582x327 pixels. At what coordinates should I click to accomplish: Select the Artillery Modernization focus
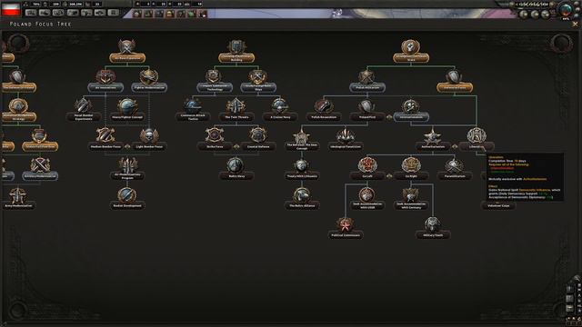(40, 169)
